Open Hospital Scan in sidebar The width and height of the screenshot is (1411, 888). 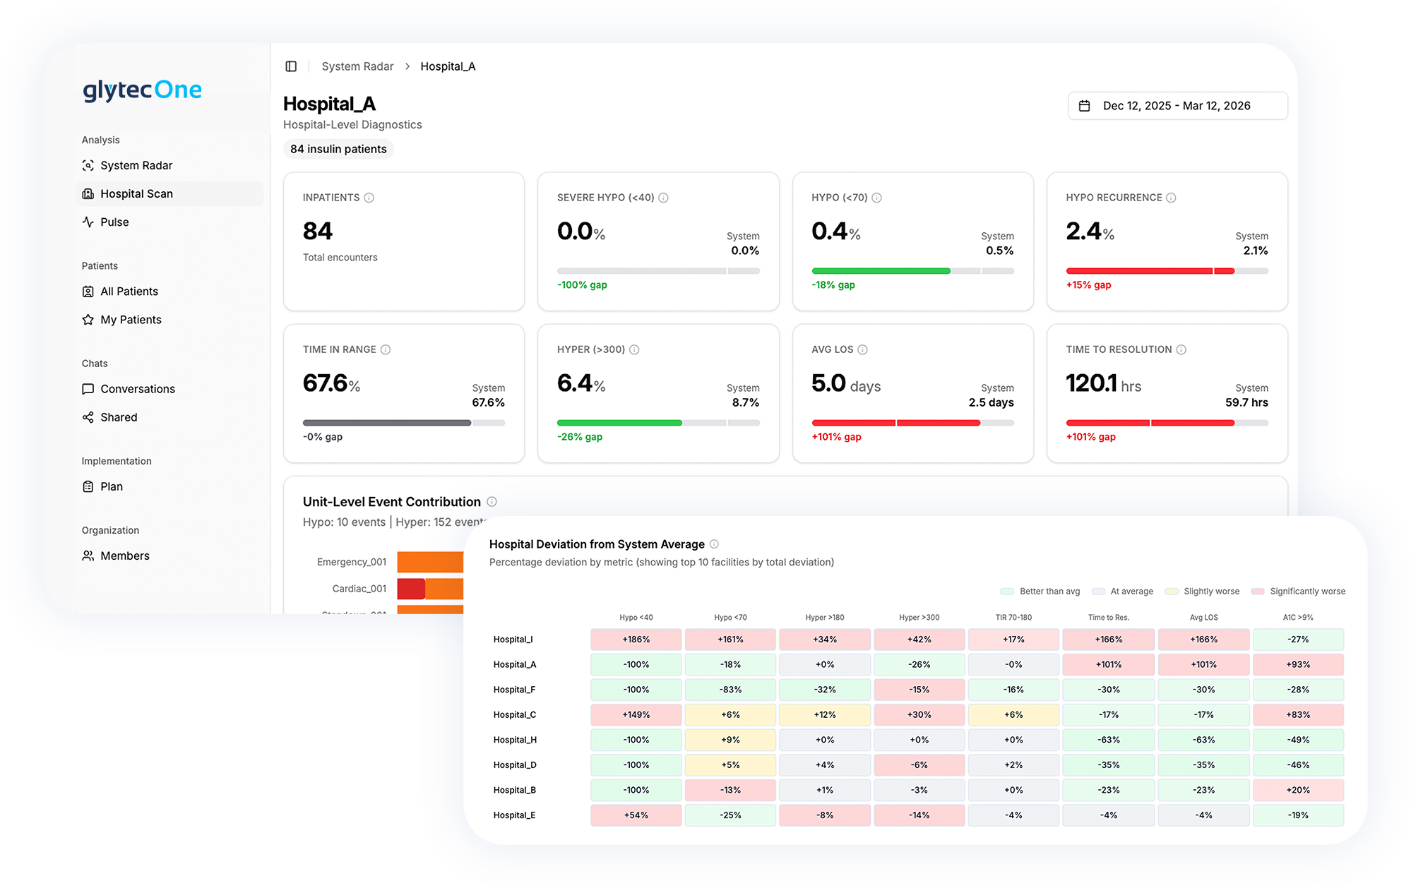[x=136, y=193]
